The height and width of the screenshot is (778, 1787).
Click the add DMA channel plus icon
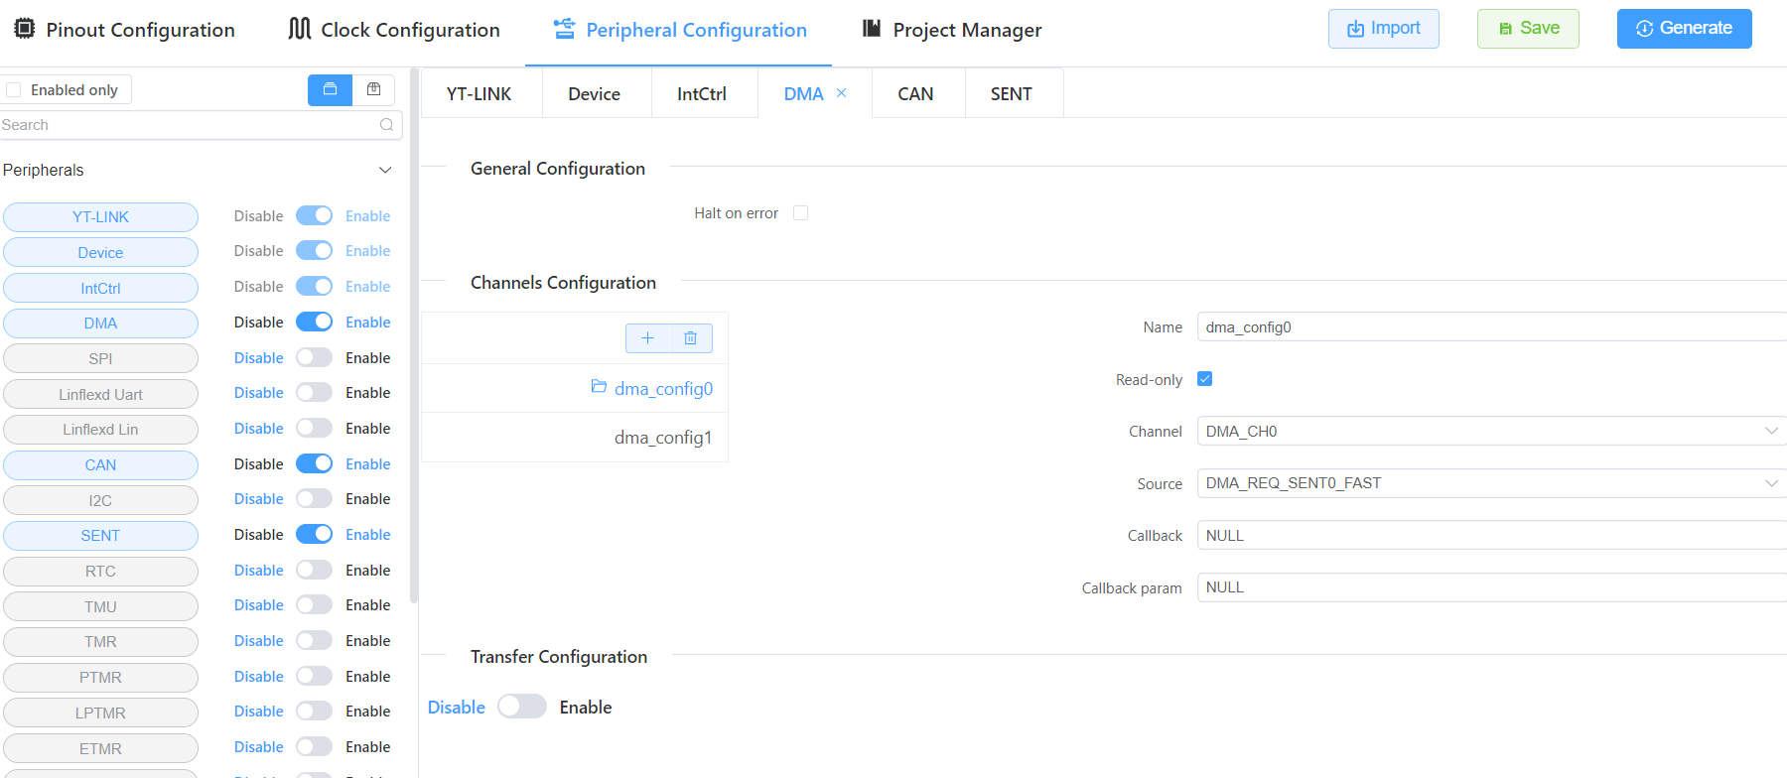click(647, 338)
